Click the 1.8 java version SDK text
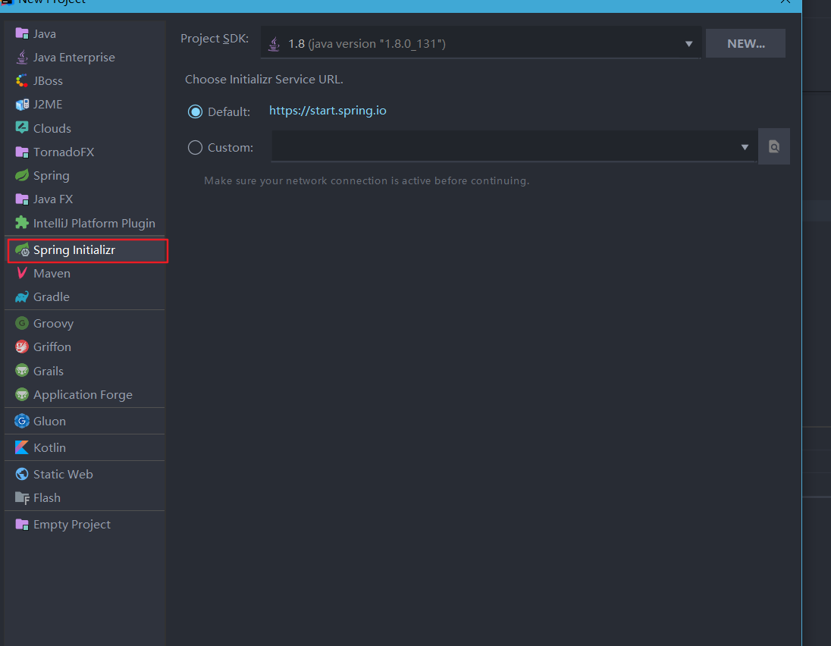831x646 pixels. point(367,44)
